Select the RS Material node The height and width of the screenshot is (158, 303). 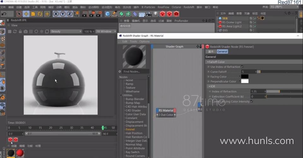point(166,110)
